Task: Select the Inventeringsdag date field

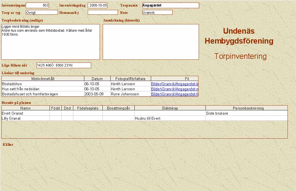Action: (x=98, y=5)
